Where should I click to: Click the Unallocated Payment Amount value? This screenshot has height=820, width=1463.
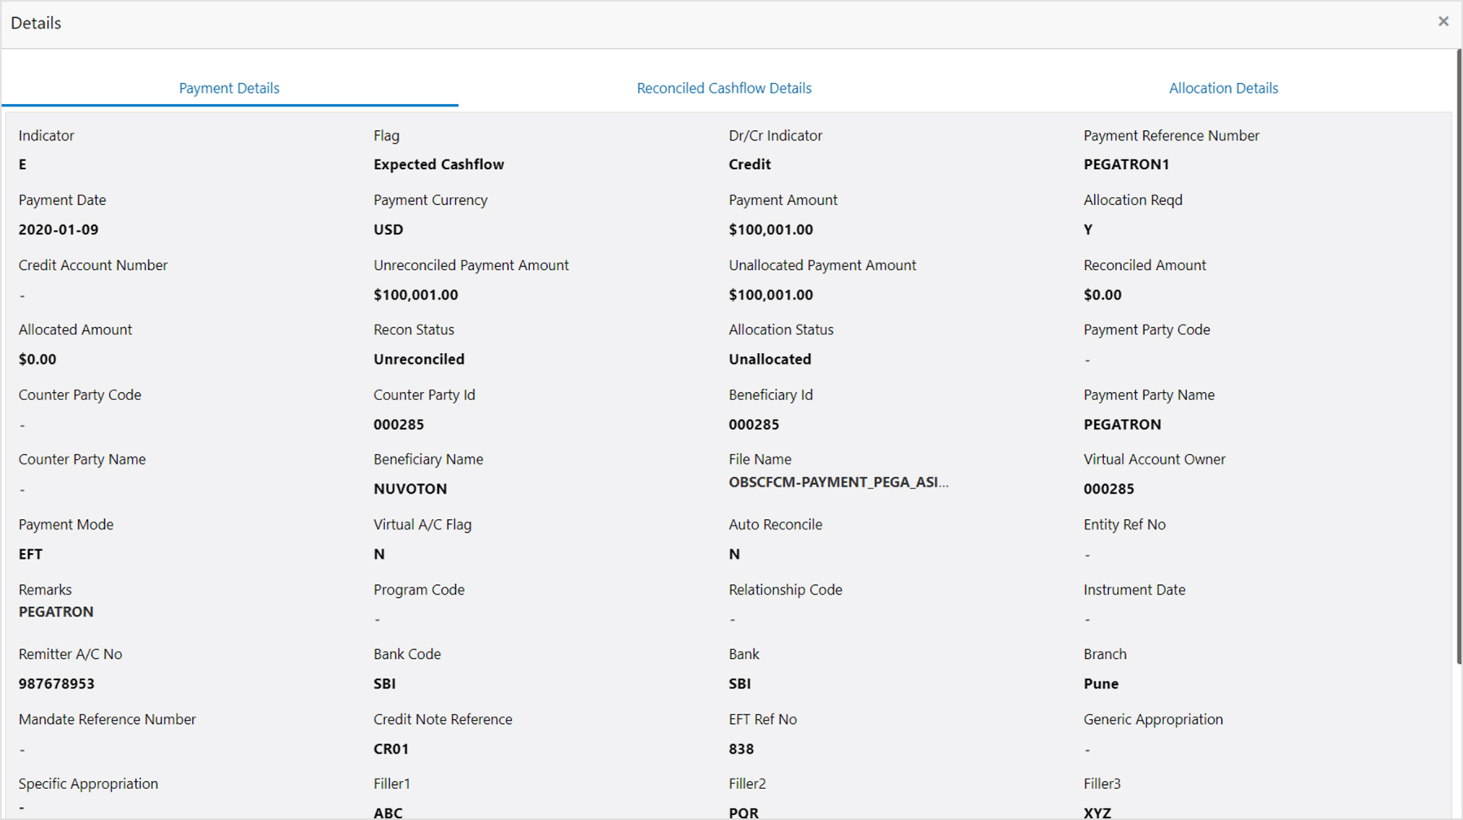(x=770, y=294)
